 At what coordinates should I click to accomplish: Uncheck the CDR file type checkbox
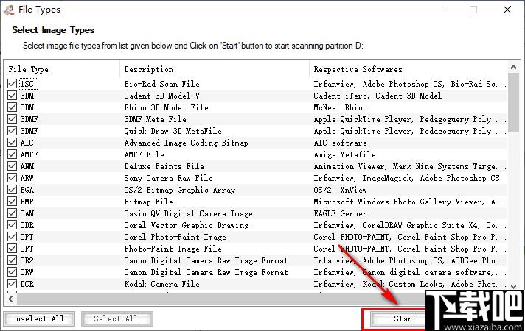tap(12, 225)
